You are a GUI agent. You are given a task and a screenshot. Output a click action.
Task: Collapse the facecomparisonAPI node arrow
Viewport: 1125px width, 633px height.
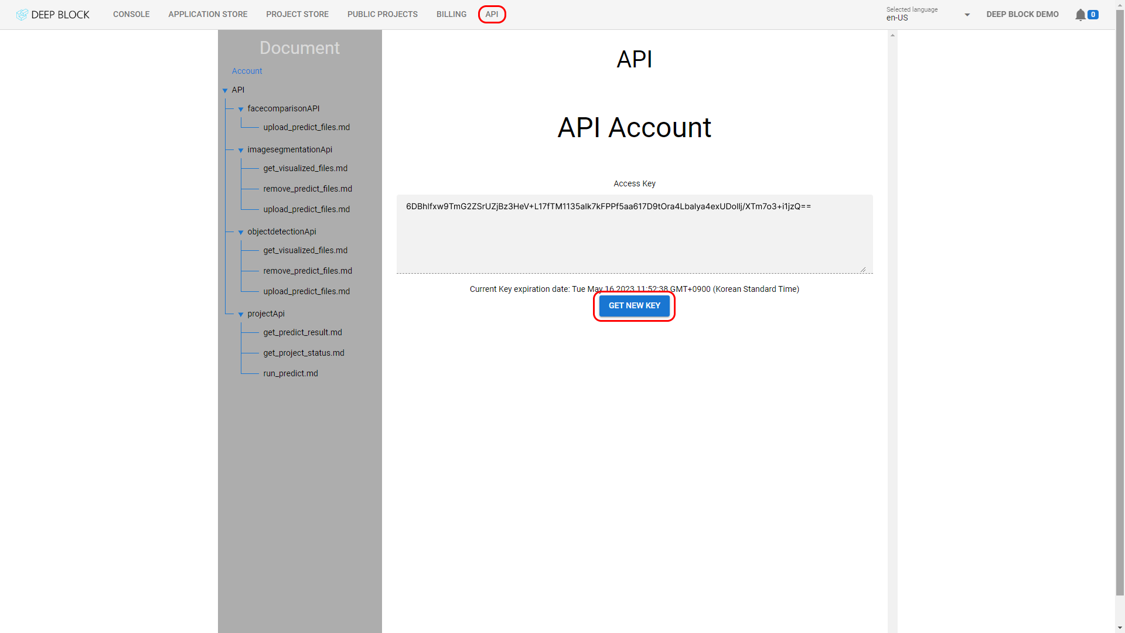(240, 109)
